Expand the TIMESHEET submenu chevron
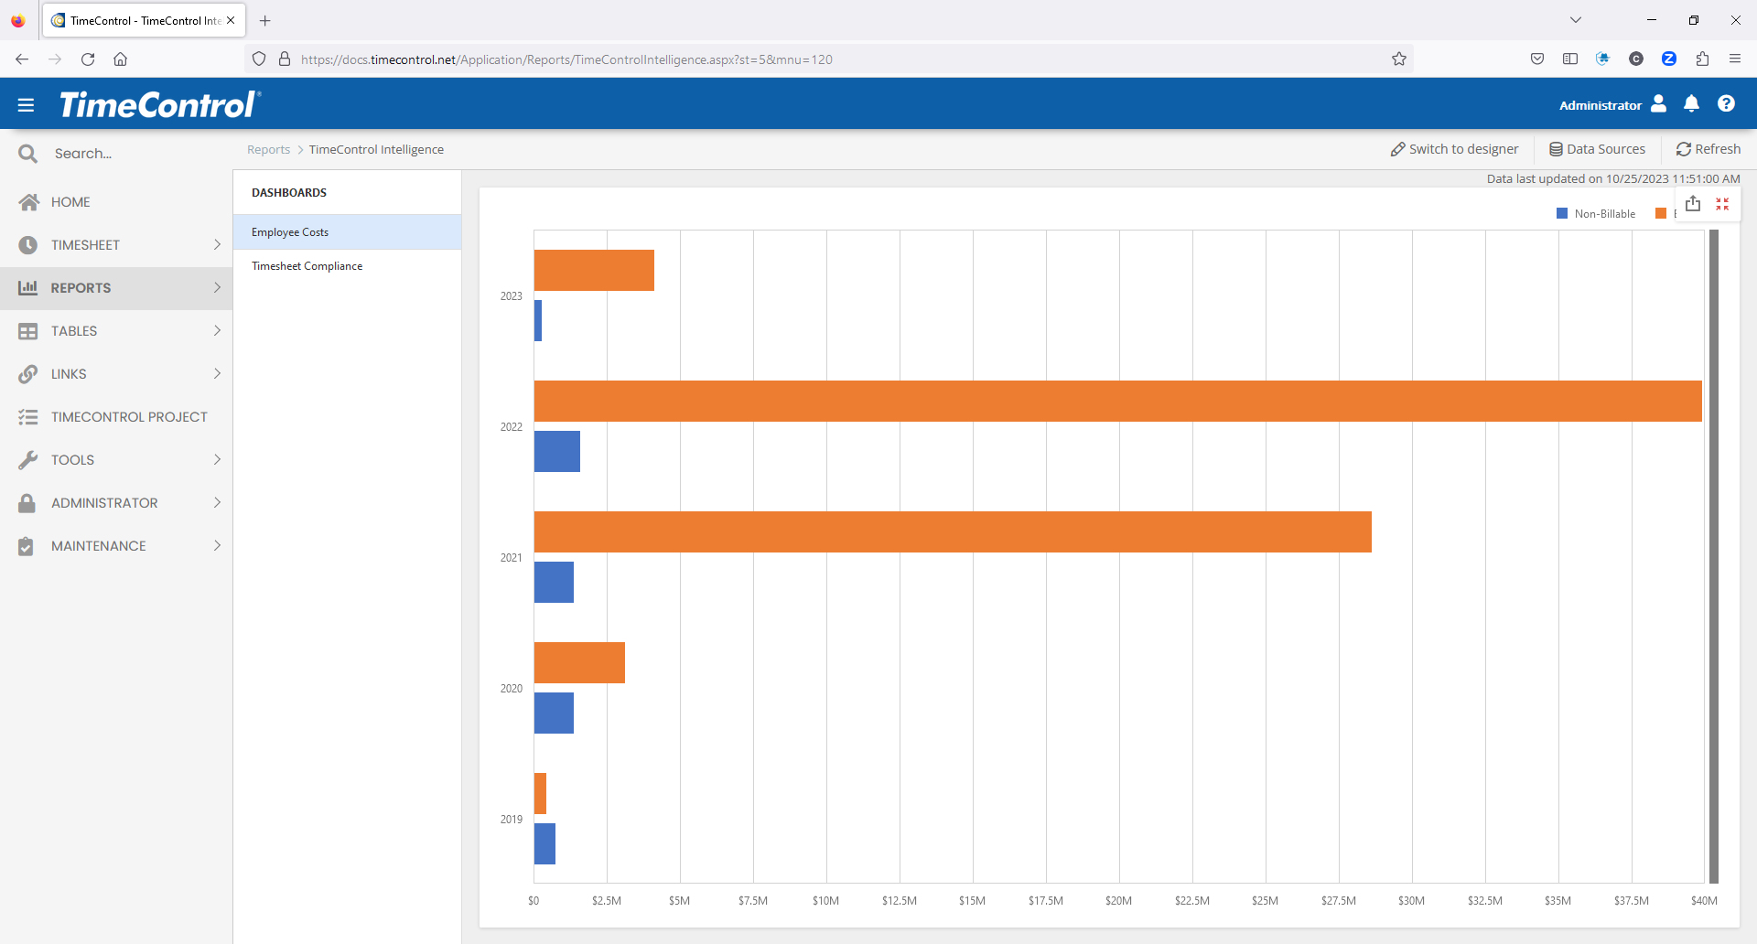 [x=217, y=245]
